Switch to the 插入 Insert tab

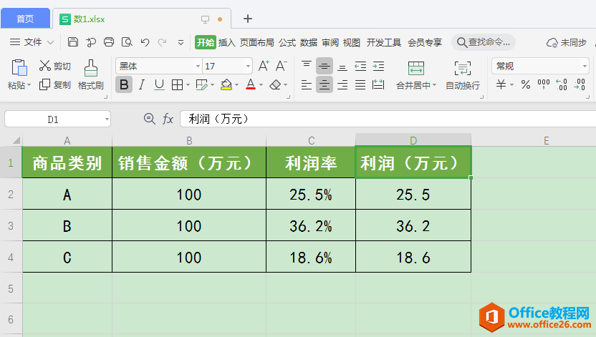[x=227, y=42]
